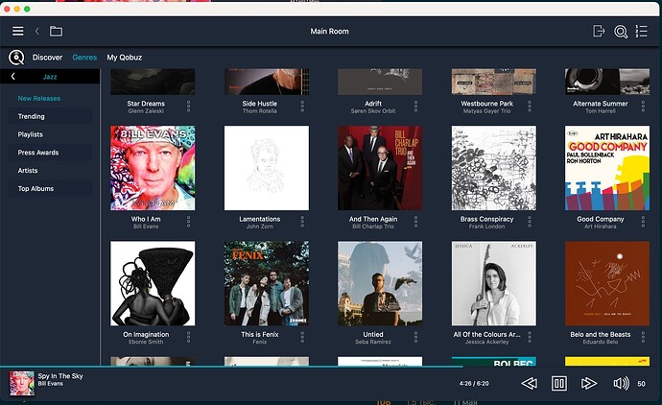Open the Untied album cover
The image size is (662, 405).
[380, 283]
